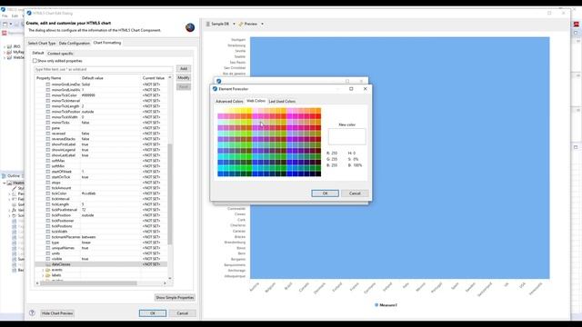Toggle Show only edited properties checkbox
The width and height of the screenshot is (582, 327).
[35, 61]
